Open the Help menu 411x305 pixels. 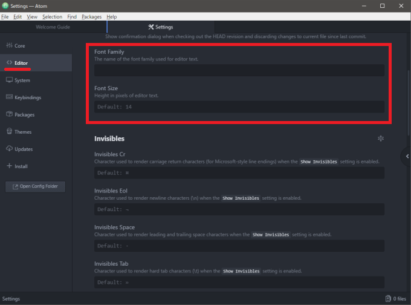[112, 17]
